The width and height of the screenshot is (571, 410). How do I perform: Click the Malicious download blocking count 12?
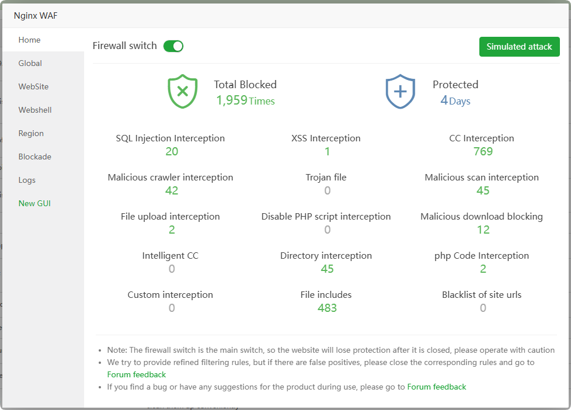[x=483, y=230]
